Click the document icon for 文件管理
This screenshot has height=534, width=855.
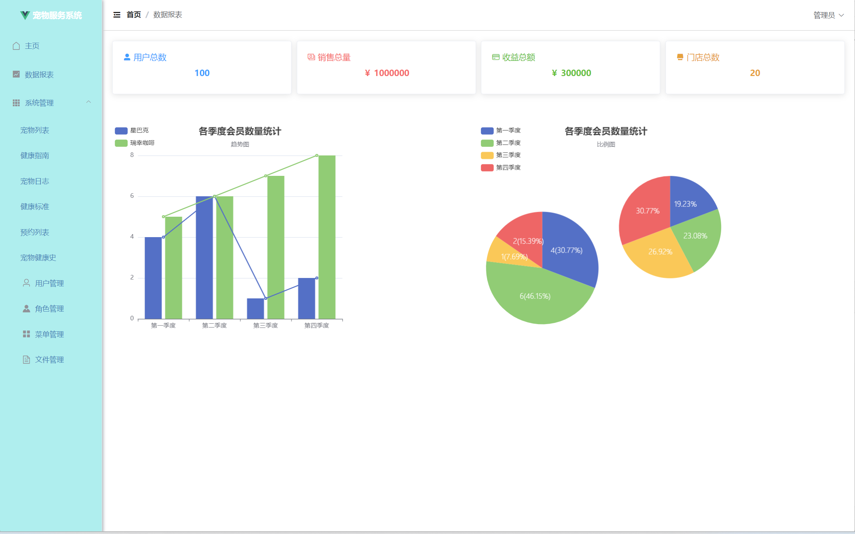26,360
